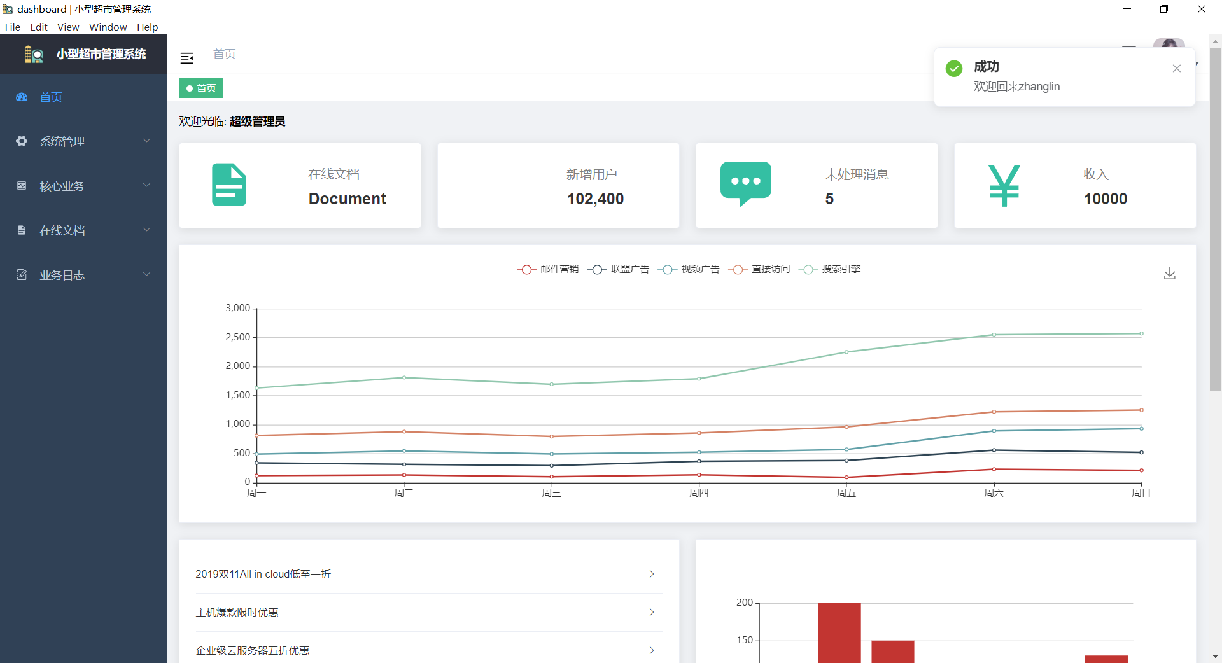The height and width of the screenshot is (663, 1222).
Task: Open the 在线文档 Document card
Action: pyautogui.click(x=300, y=185)
